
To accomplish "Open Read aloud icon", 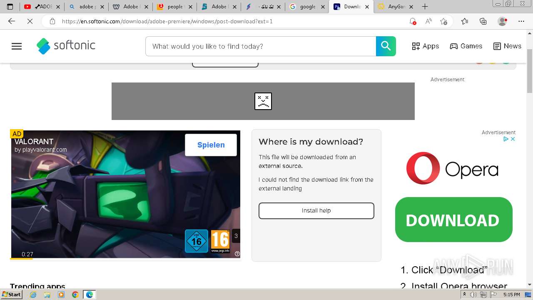I will (428, 21).
